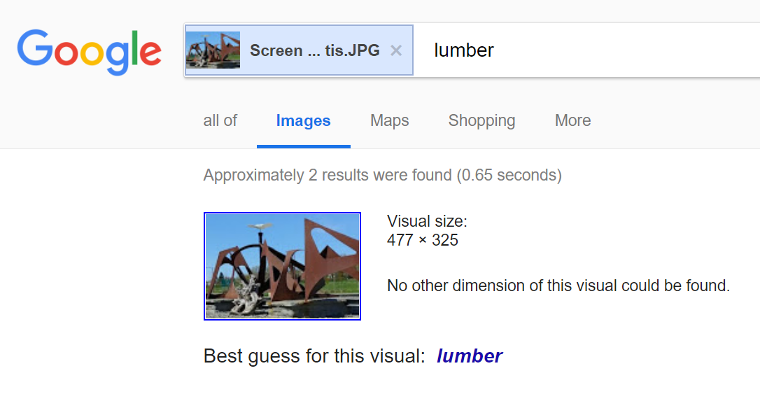Click the Screen ... tis.JPG file chip label
760x401 pixels.
coord(314,50)
